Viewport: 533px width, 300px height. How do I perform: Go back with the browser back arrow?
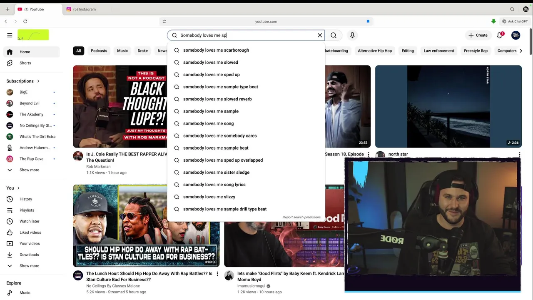click(6, 21)
